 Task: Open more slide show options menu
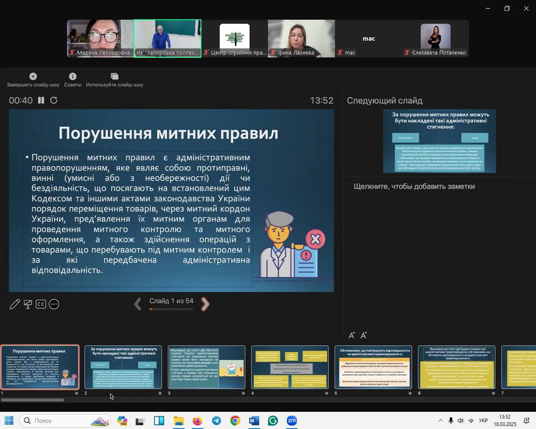(54, 304)
